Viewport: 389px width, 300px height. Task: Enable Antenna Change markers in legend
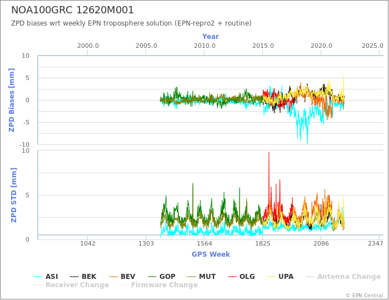click(343, 277)
